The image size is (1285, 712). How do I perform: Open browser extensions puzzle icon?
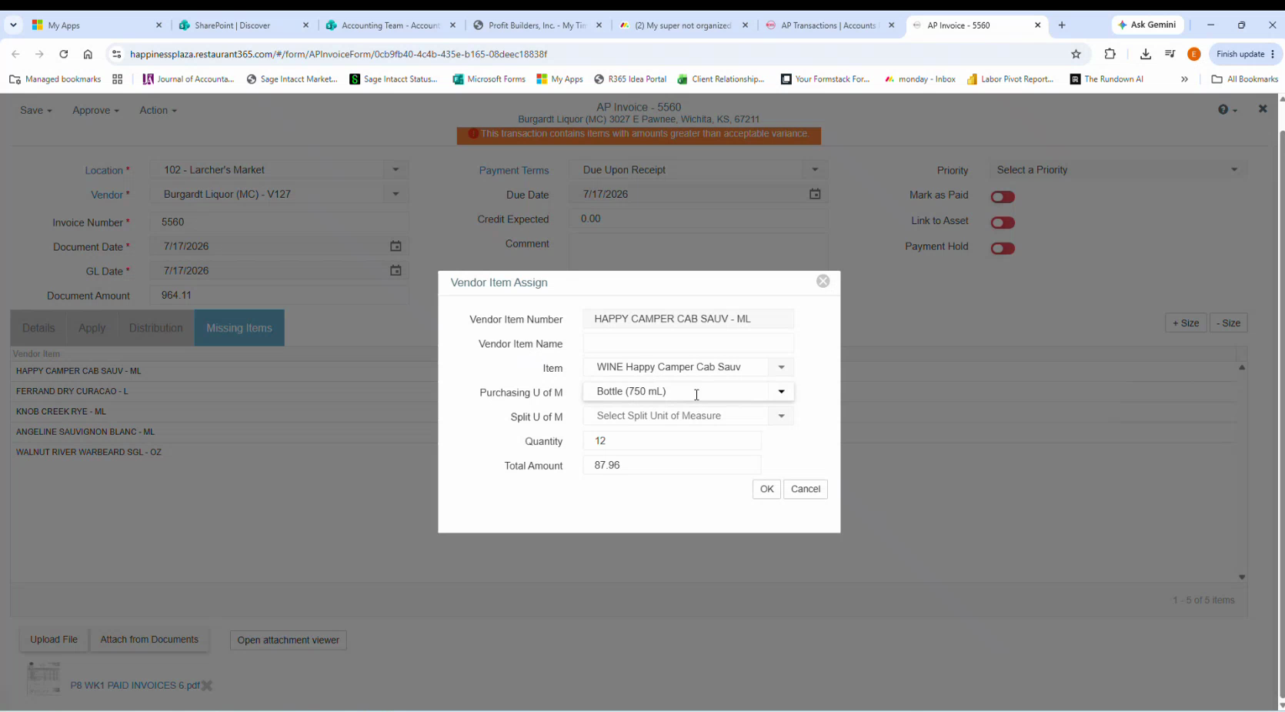click(1110, 54)
